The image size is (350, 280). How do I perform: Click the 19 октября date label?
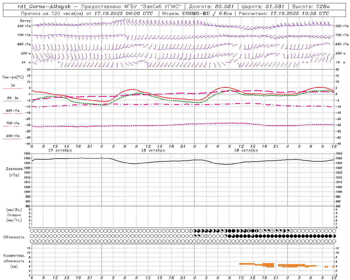pos(246,150)
